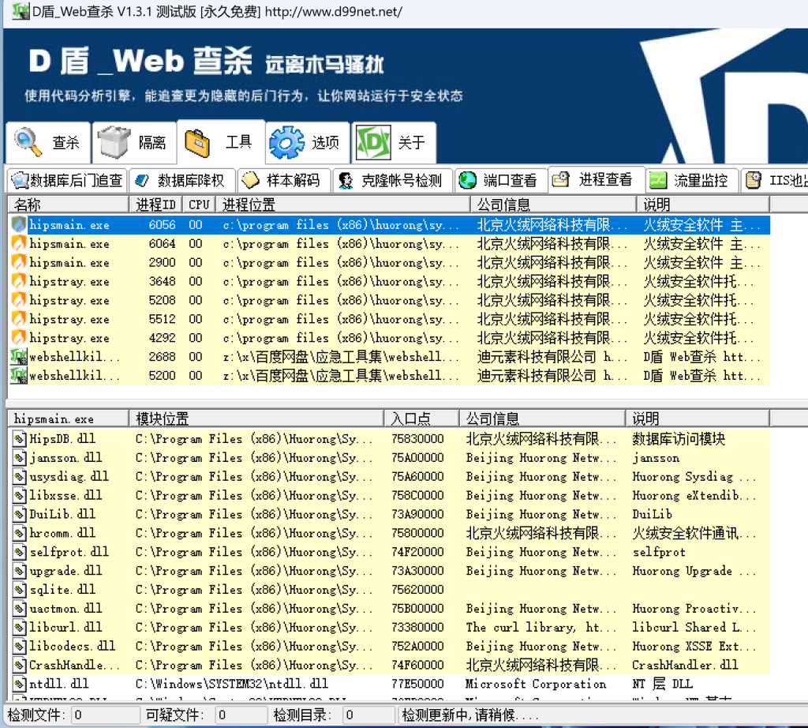The image size is (808, 728).
Task: Click the green chart icon for 流量监控
Action: click(x=658, y=181)
